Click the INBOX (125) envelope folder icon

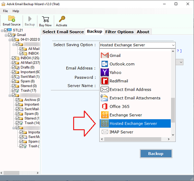pyautogui.click(x=17, y=58)
